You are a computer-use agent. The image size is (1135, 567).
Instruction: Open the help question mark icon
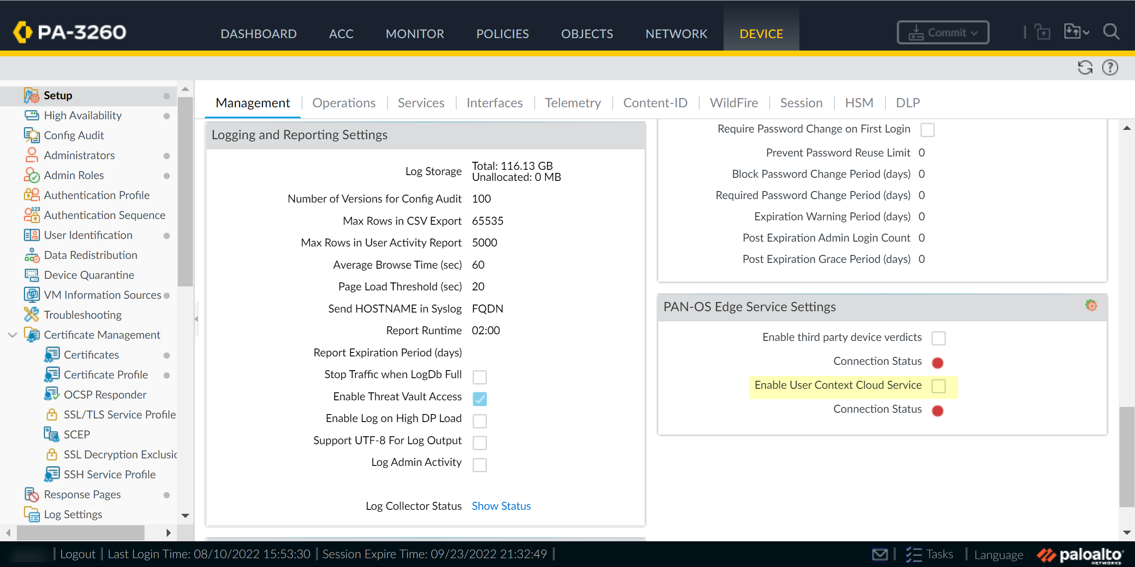pyautogui.click(x=1110, y=68)
